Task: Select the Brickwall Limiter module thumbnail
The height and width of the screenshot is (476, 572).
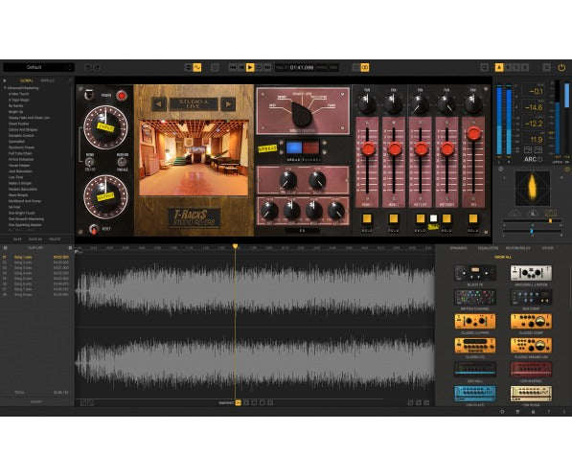Action: pyautogui.click(x=531, y=273)
